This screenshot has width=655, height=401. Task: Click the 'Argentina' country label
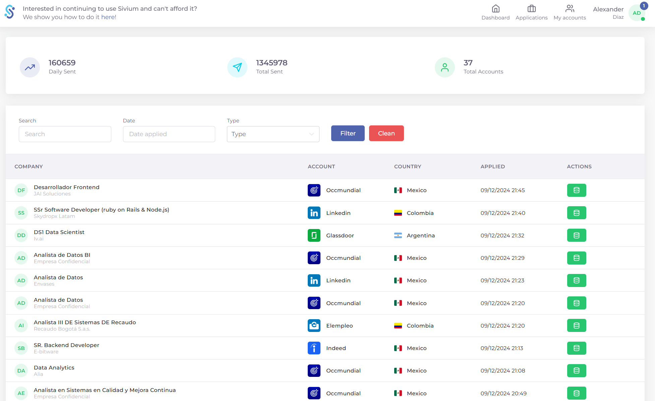coord(421,235)
